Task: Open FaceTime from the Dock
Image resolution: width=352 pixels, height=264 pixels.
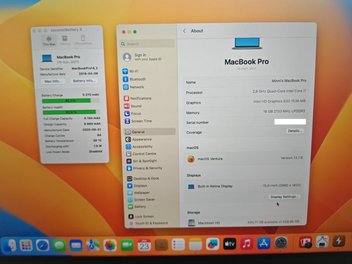Action: (127, 245)
